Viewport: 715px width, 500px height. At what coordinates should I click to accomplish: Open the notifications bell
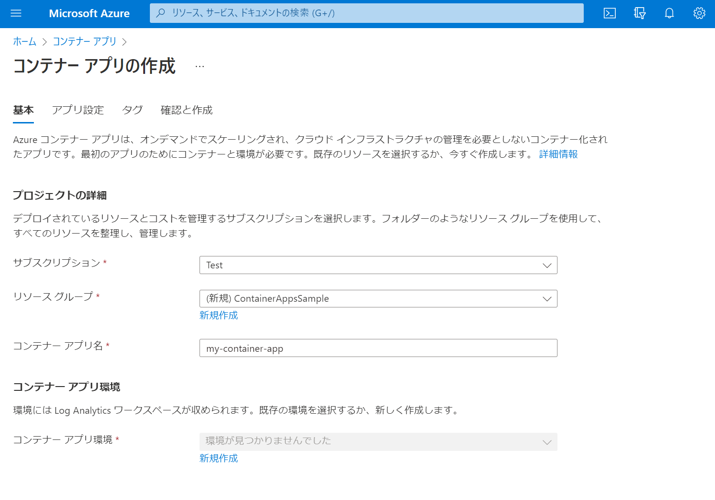coord(669,13)
